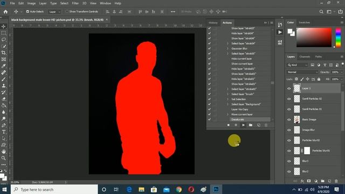Enable Show Transform Controls checkbox

point(67,11)
